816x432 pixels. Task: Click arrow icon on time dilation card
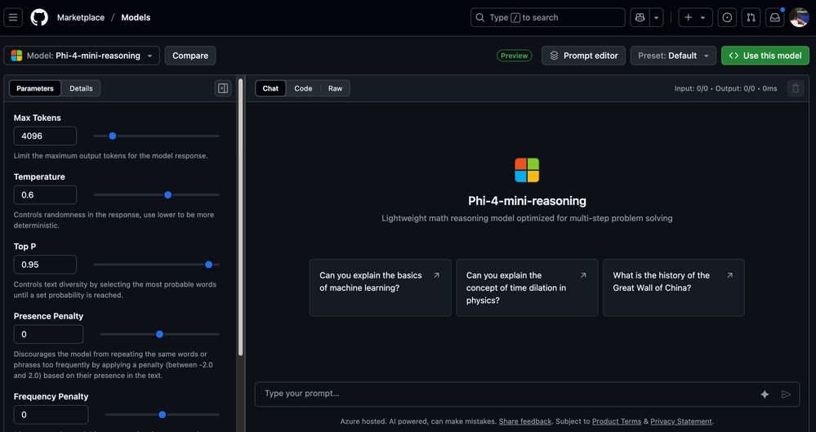(x=583, y=275)
